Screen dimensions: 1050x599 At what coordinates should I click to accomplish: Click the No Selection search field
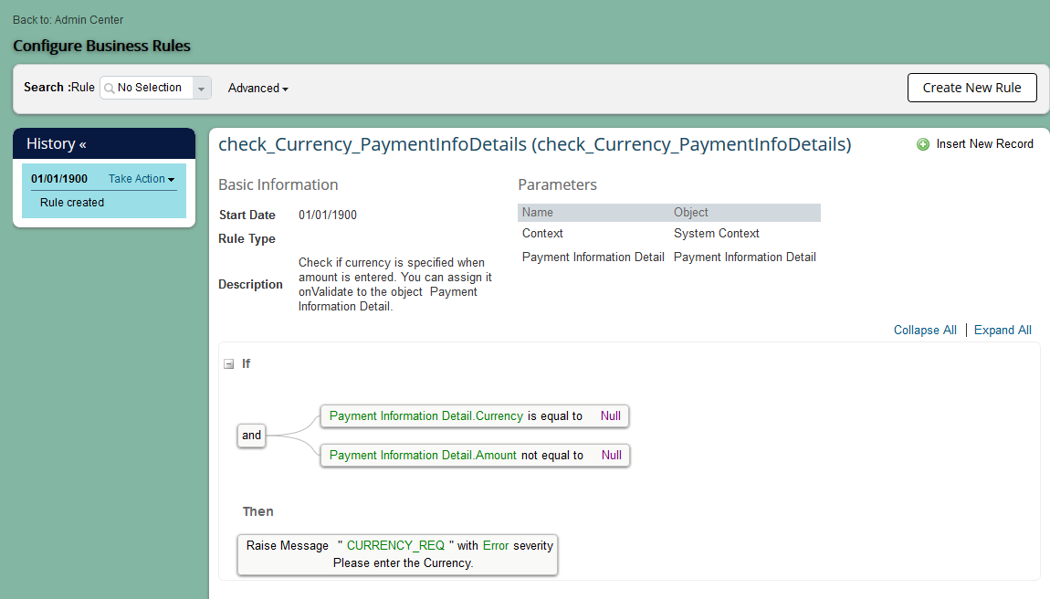149,88
